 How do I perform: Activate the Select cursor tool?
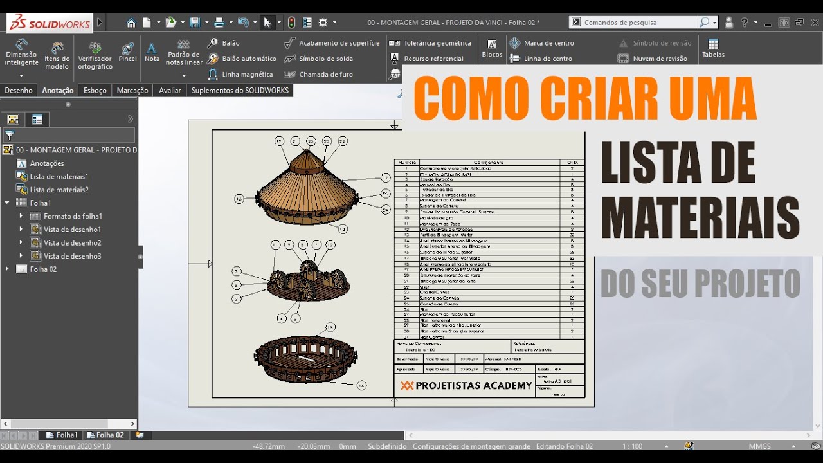[267, 23]
